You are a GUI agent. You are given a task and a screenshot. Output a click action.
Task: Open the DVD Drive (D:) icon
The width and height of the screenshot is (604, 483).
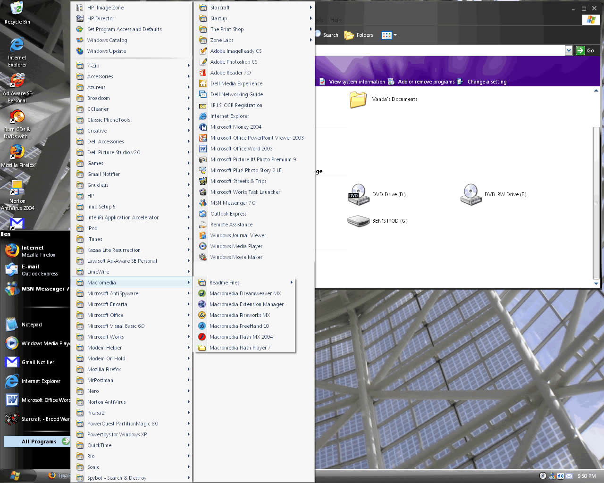point(377,194)
